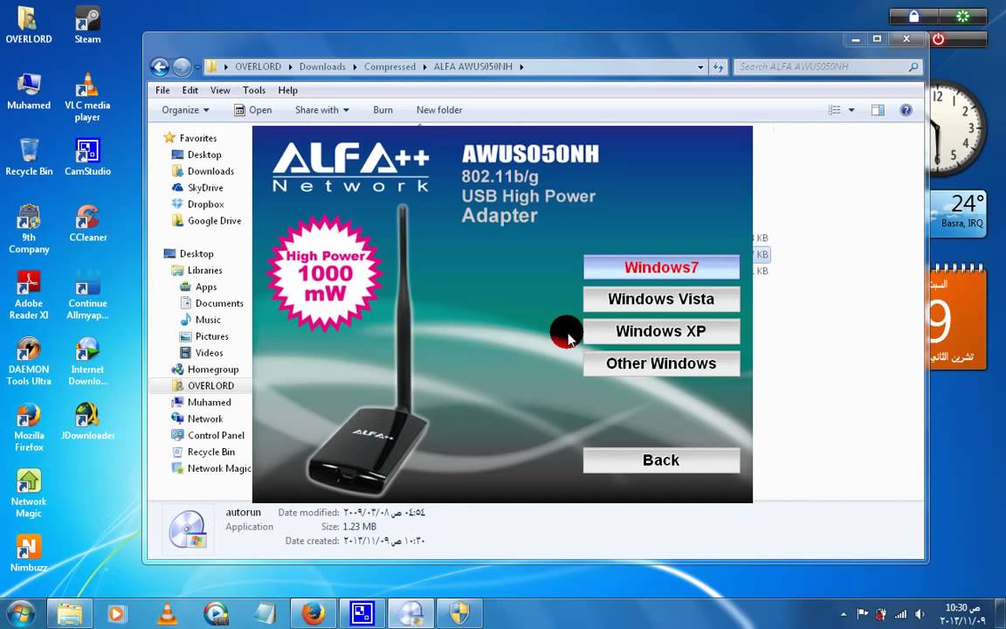Launch the CCleaner desktop shortcut
Screen dimensions: 1006x629
point(87,223)
